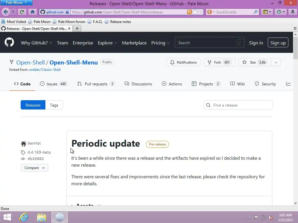Select the Releases toggle button
The height and width of the screenshot is (223, 298).
click(33, 105)
